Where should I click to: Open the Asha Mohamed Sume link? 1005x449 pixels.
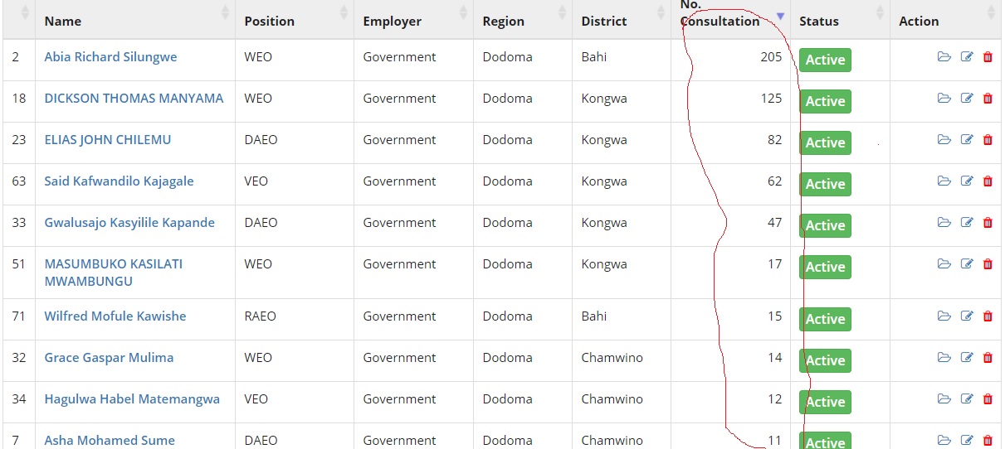pos(110,440)
